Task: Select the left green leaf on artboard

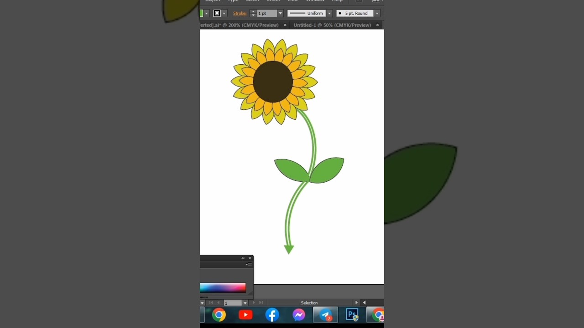Action: pos(291,170)
